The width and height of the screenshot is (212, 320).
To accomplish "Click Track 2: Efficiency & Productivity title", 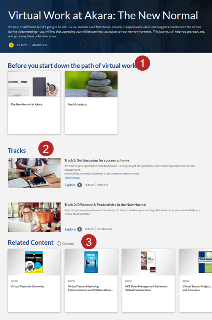I will pyautogui.click(x=105, y=205).
